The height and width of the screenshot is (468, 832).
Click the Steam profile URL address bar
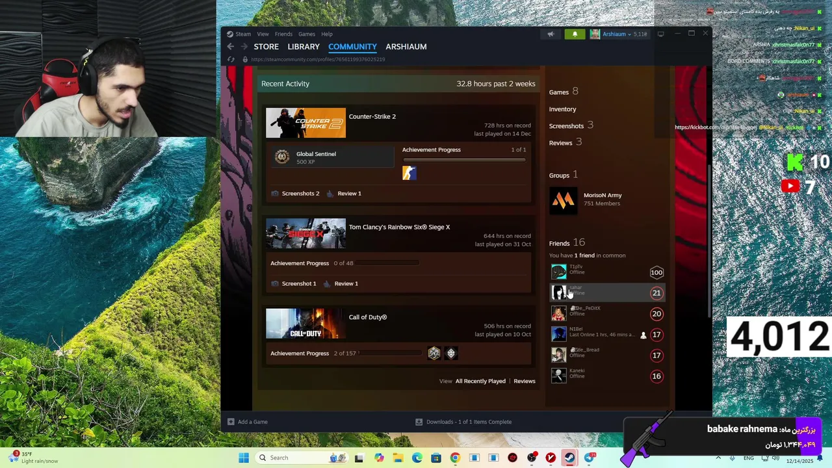[318, 59]
